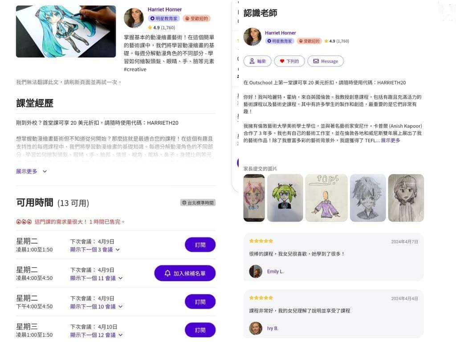
Task: Click the 明星教育家 badge in the class header
Action: pyautogui.click(x=164, y=19)
